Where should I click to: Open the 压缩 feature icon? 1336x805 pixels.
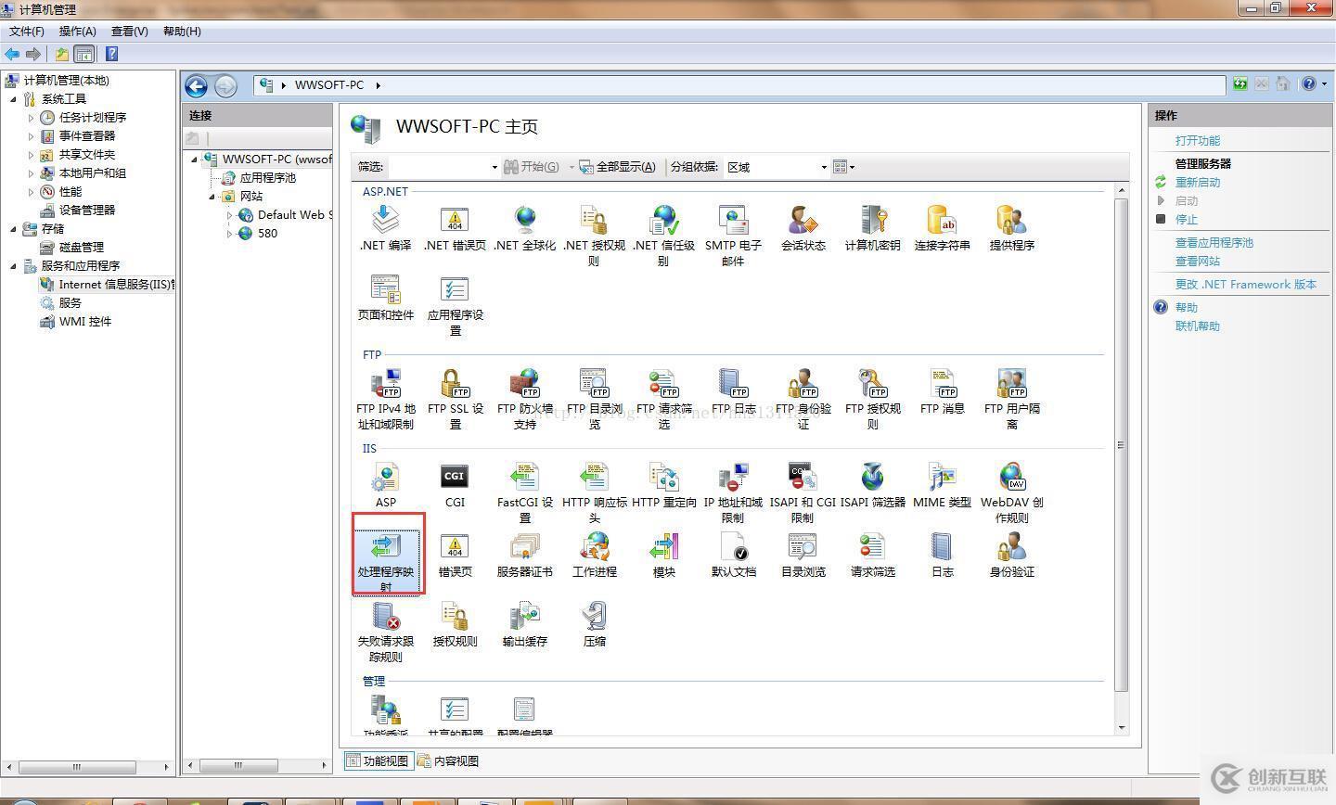point(594,624)
